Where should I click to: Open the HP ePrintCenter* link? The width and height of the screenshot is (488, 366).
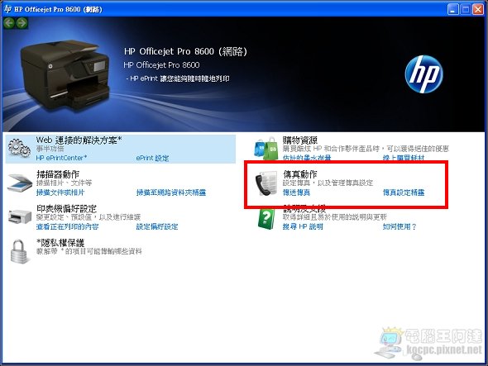pos(61,158)
